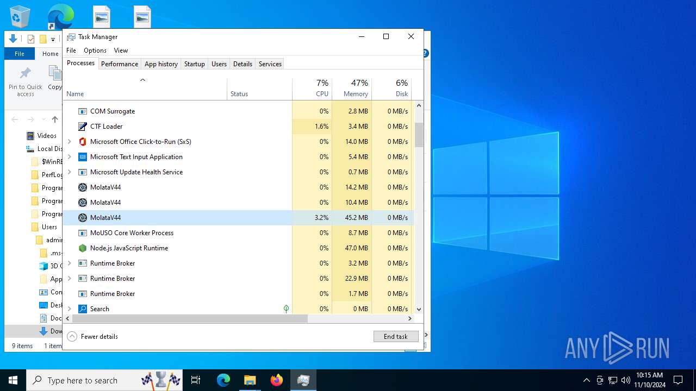Click the horizontal scrollbar thumb in Task Manager
The height and width of the screenshot is (391, 696).
pyautogui.click(x=190, y=319)
